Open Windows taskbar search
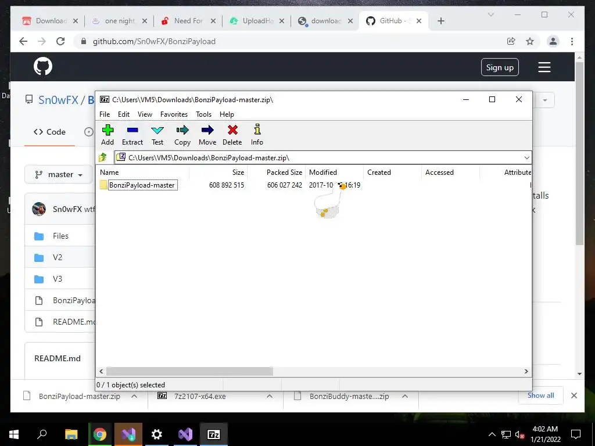Image resolution: width=595 pixels, height=446 pixels. [42, 434]
